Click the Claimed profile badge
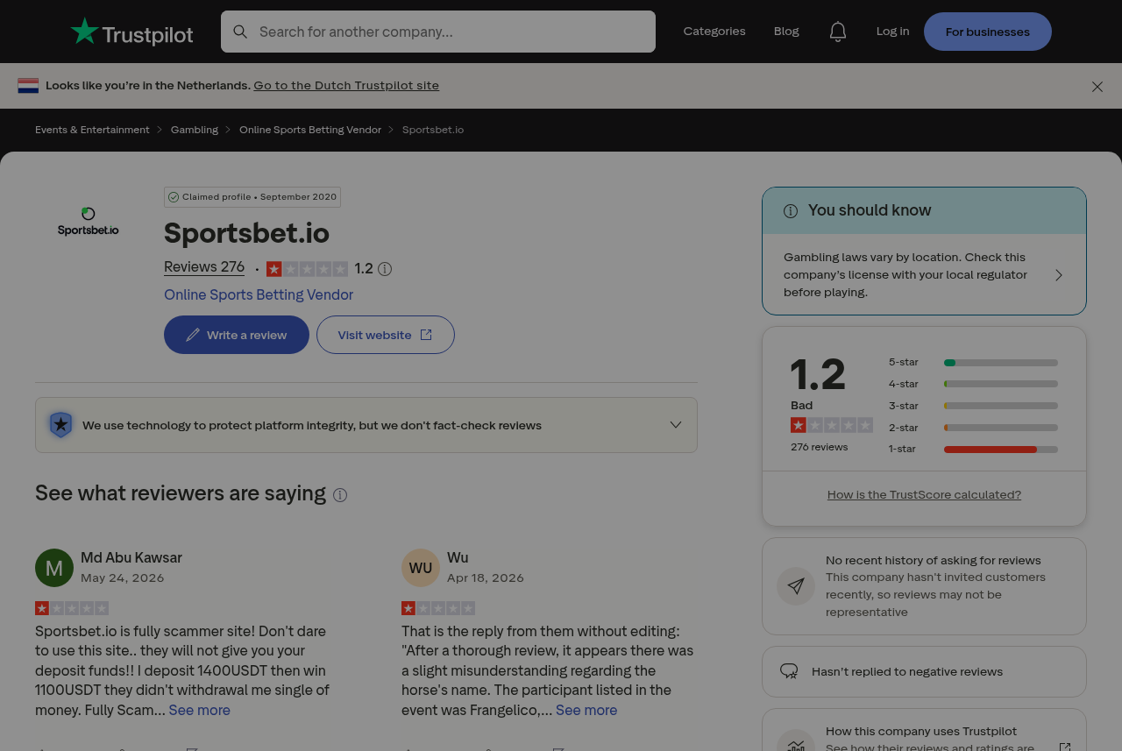Screen dimensions: 1122x751 pyautogui.click(x=252, y=197)
